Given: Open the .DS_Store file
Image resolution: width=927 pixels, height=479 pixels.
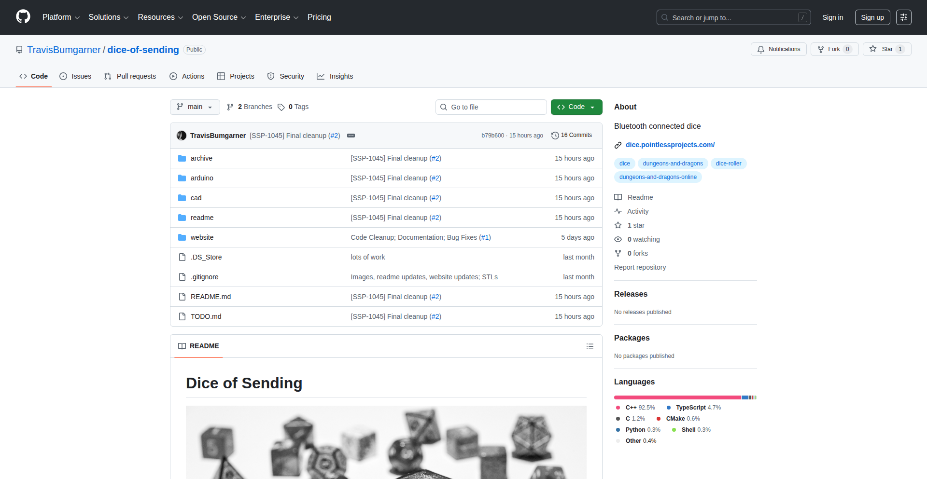Looking at the screenshot, I should click(x=206, y=257).
